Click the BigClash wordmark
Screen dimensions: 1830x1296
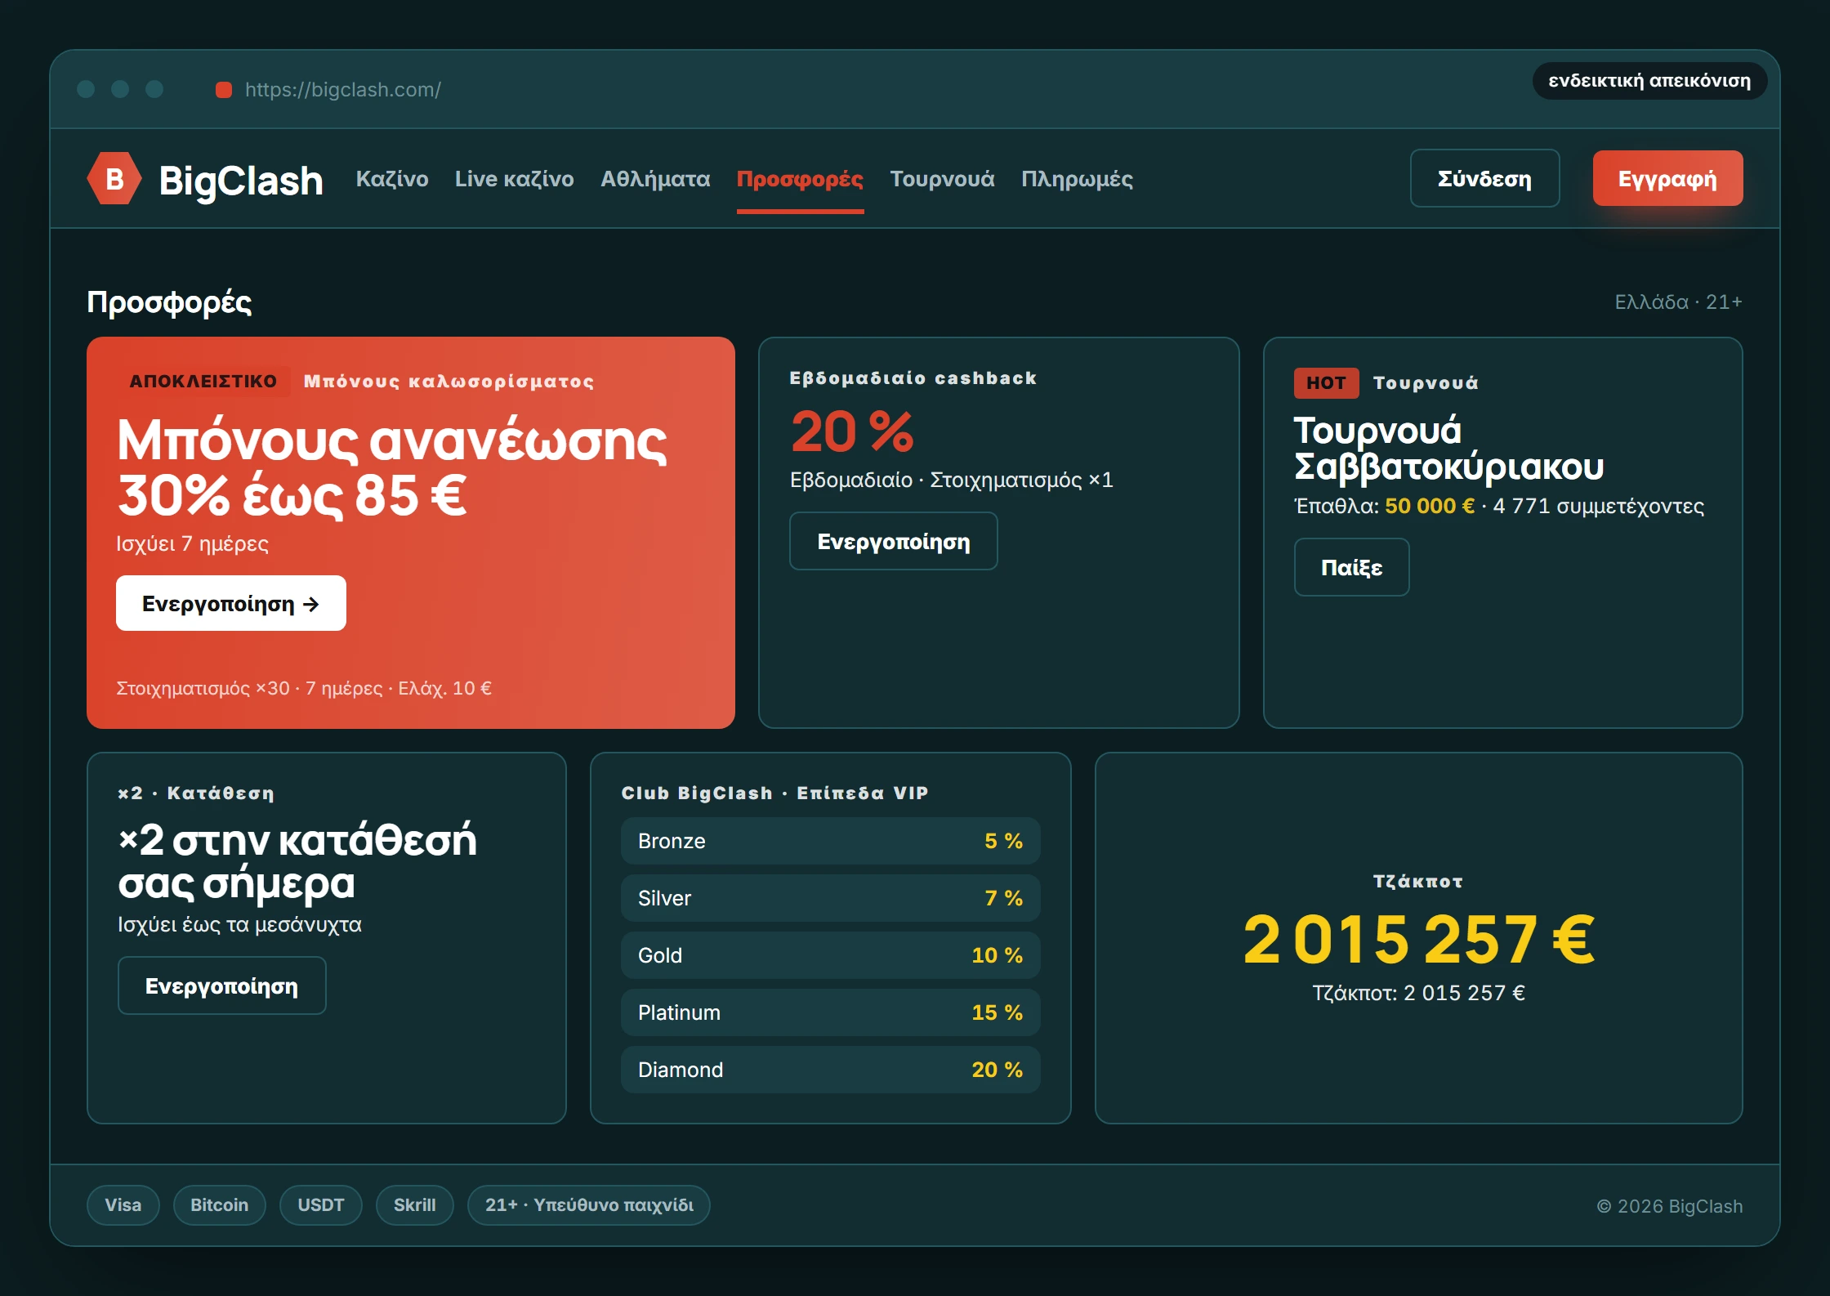pos(241,180)
